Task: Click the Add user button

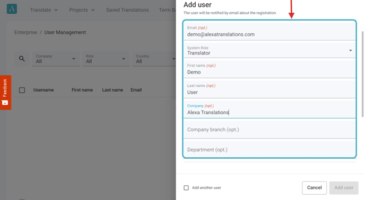Action: tap(344, 188)
